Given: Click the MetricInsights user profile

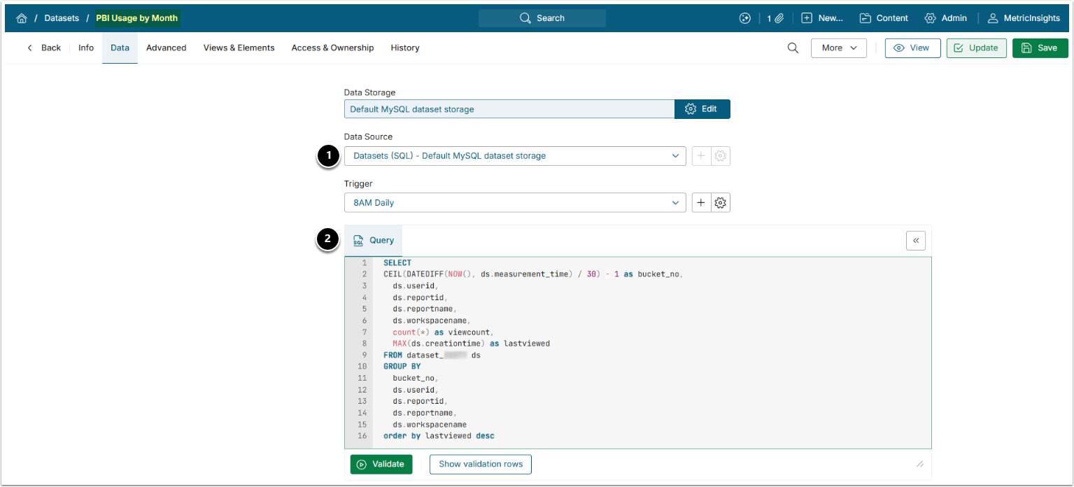Looking at the screenshot, I should (x=1024, y=18).
